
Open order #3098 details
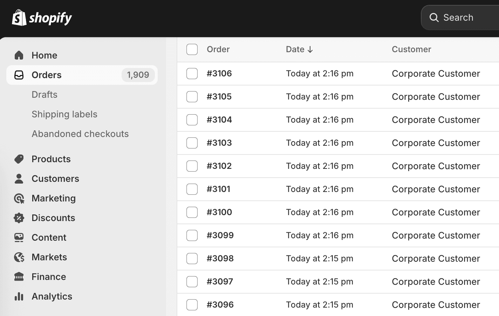(220, 259)
